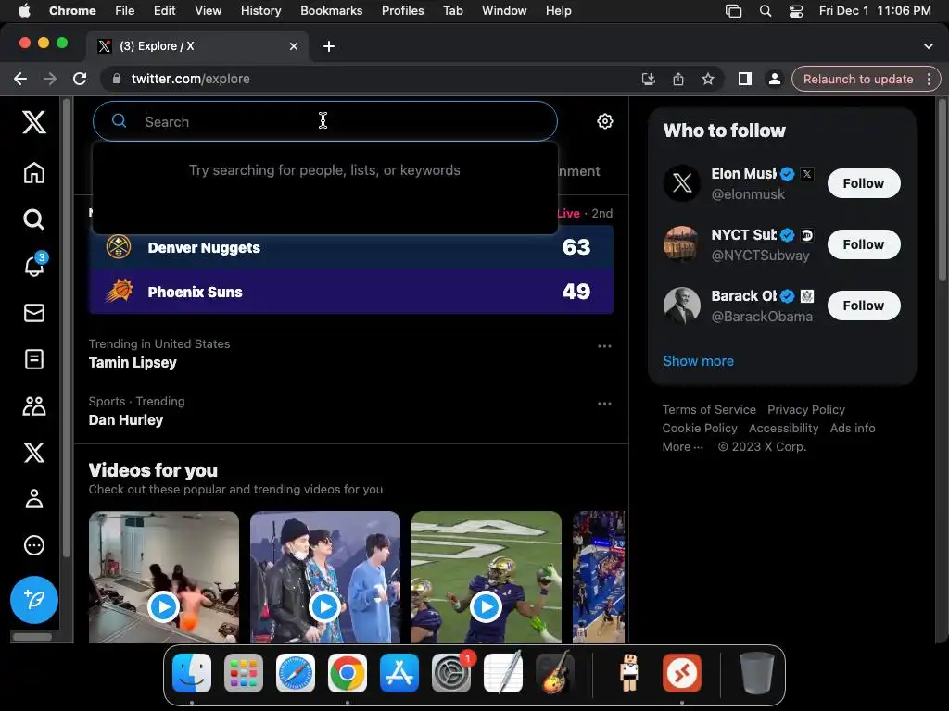Follow NYCT Subway
This screenshot has width=949, height=711.
(x=864, y=244)
